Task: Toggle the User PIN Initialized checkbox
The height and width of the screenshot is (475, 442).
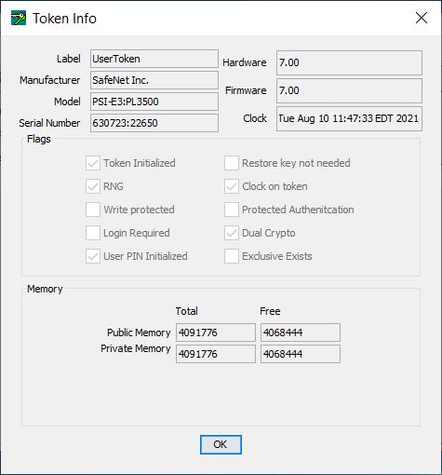Action: 93,256
